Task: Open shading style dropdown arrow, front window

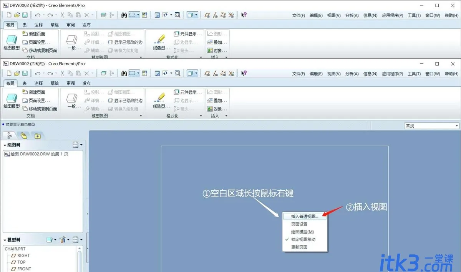Action: 196,73
